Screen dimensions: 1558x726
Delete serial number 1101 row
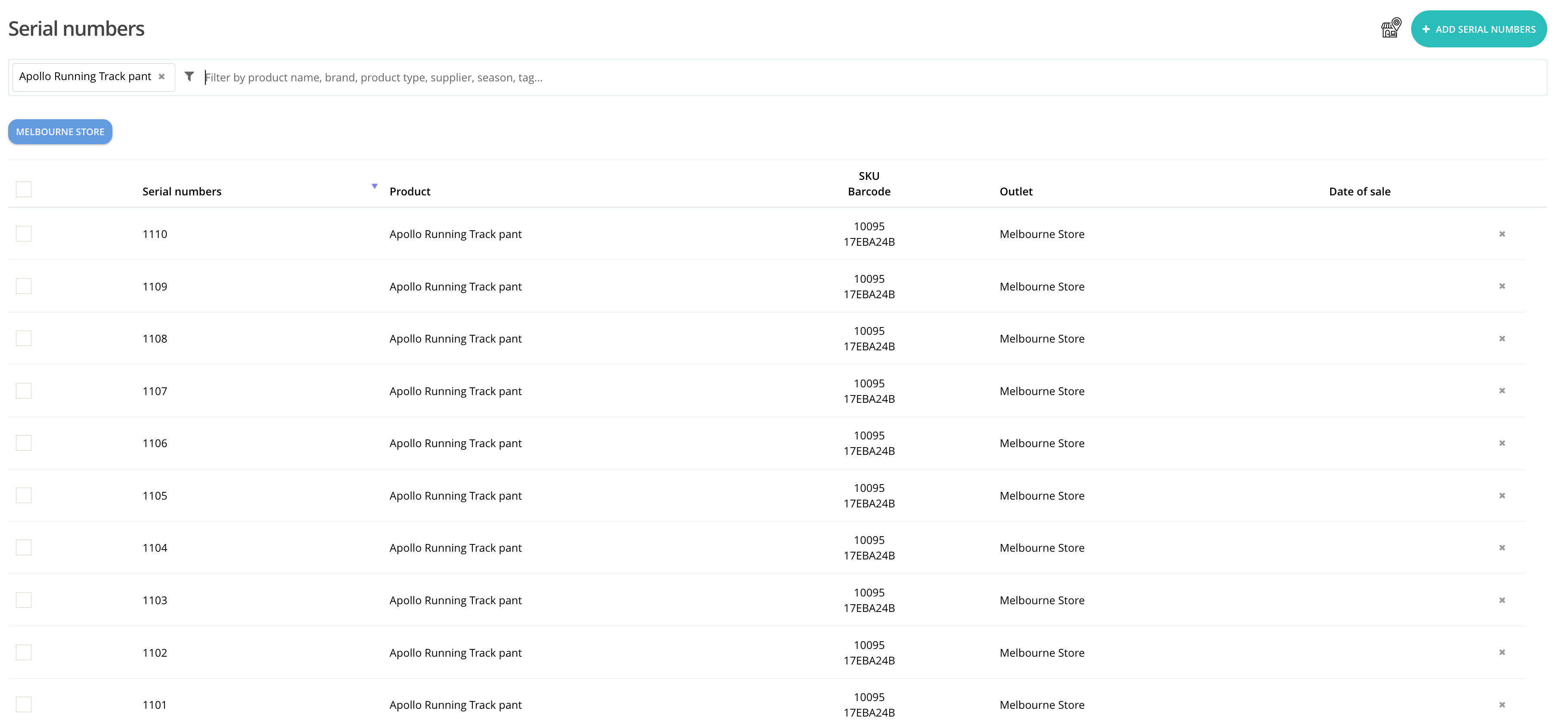point(1502,705)
